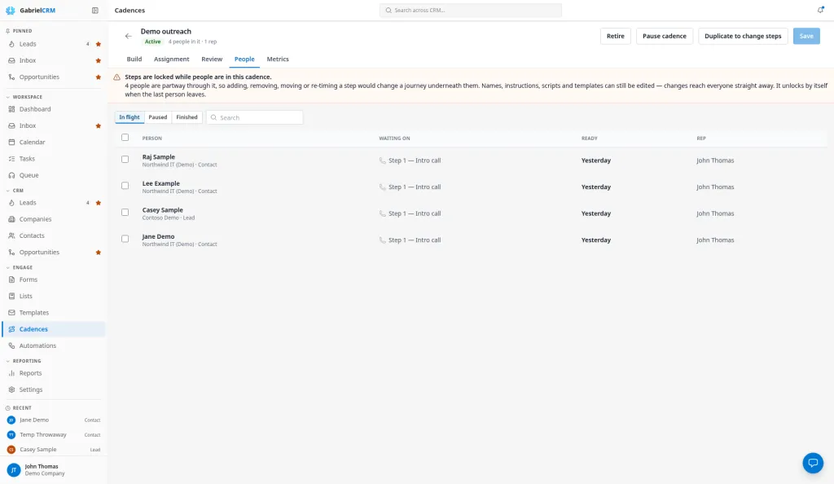
Task: Switch to the Metrics tab
Action: pos(278,59)
